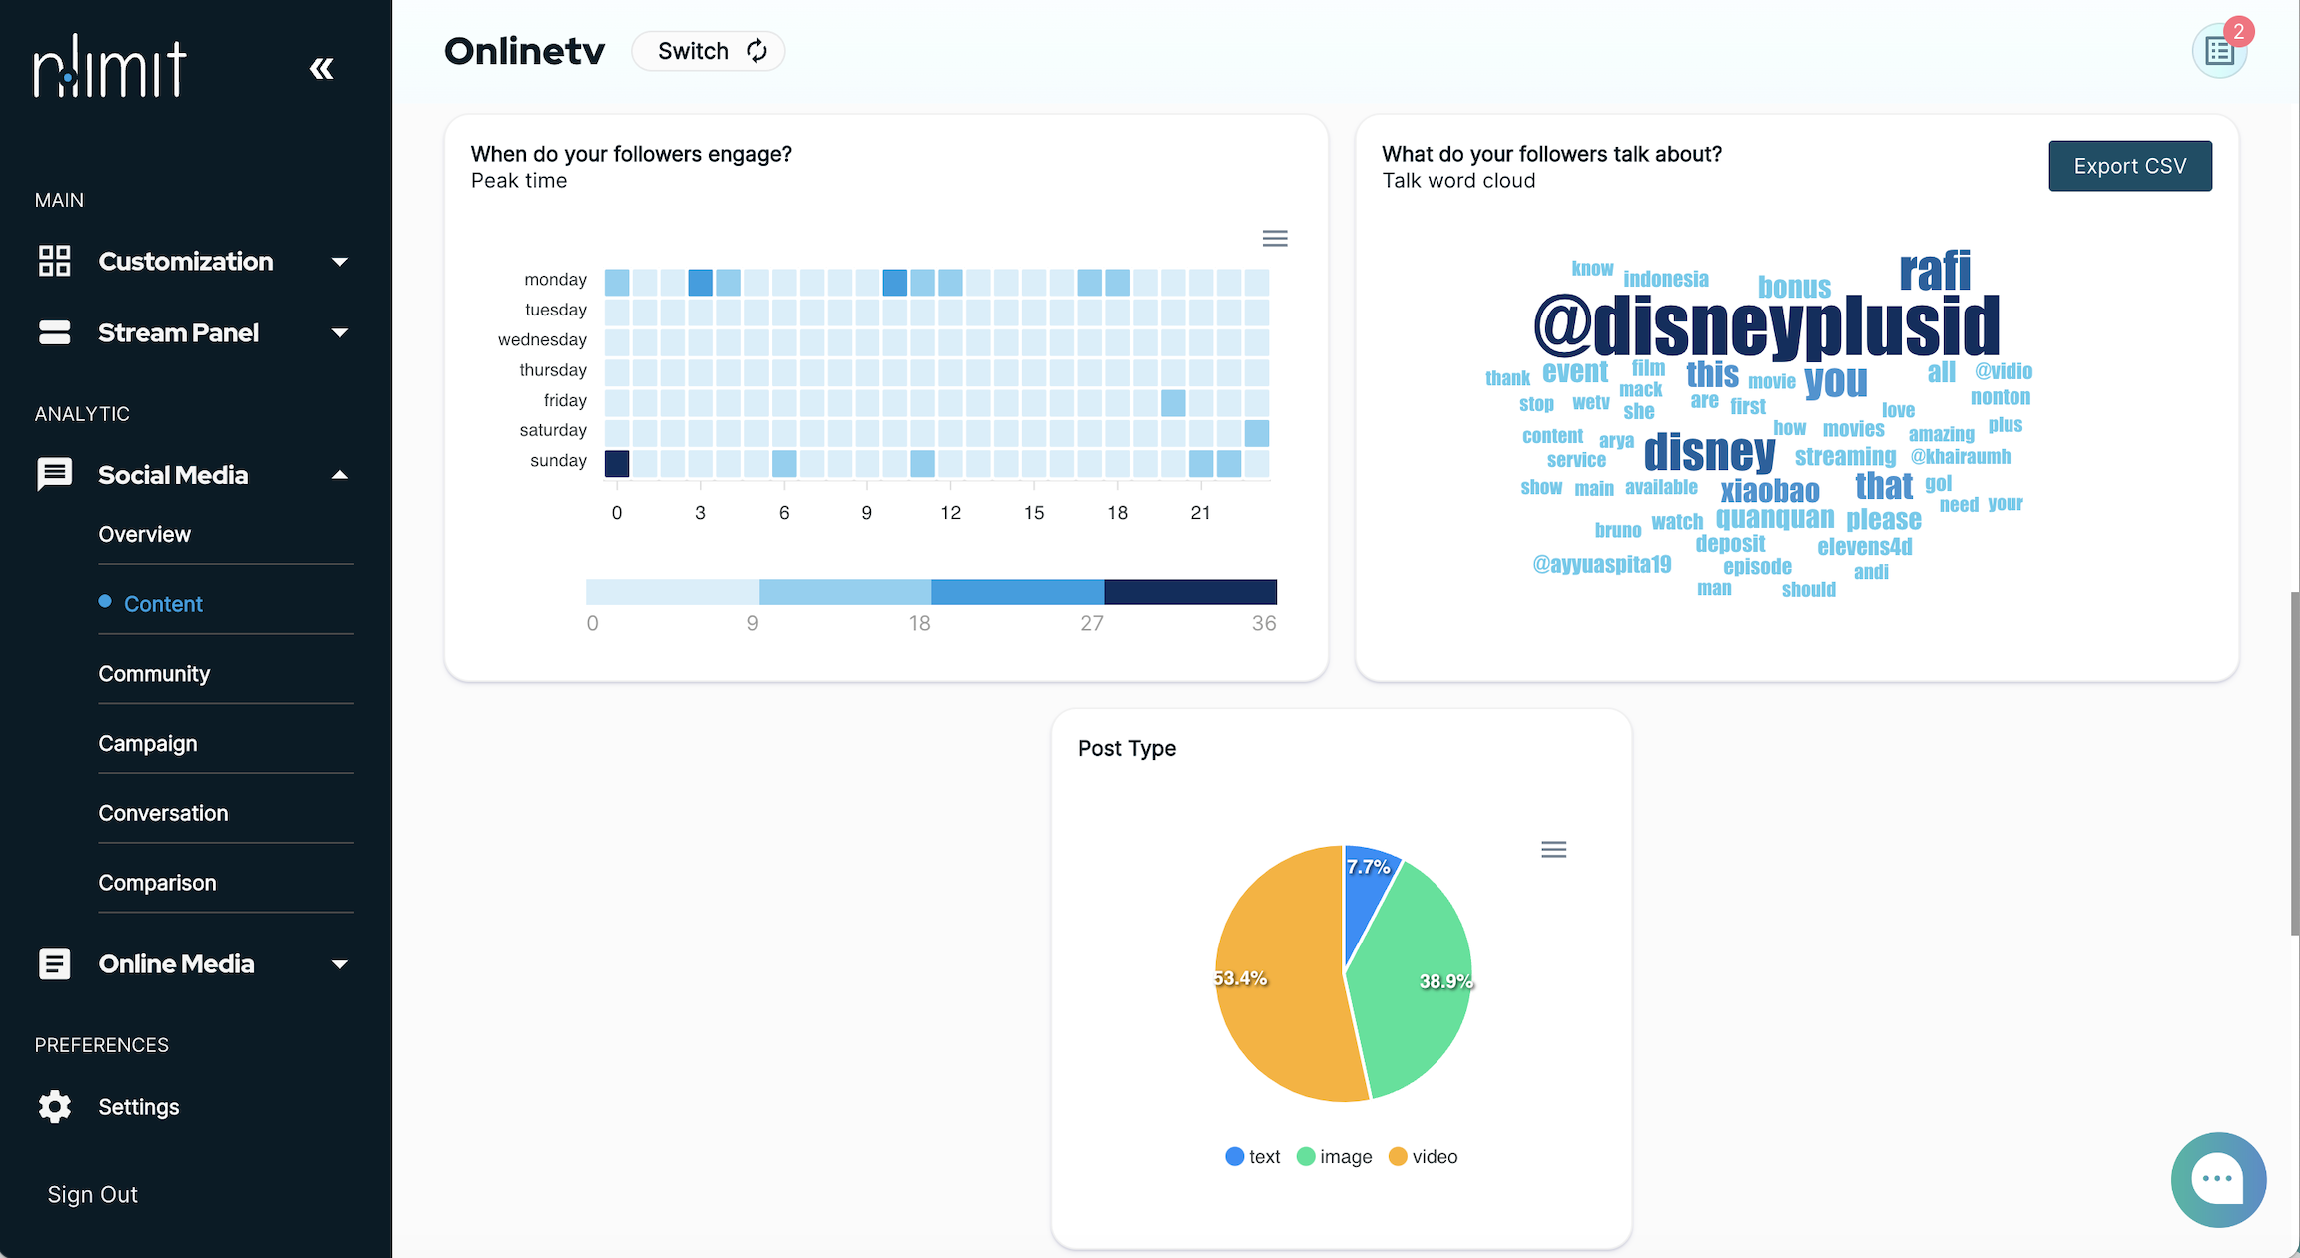The width and height of the screenshot is (2300, 1258).
Task: Open Settings in preferences
Action: coord(138,1107)
